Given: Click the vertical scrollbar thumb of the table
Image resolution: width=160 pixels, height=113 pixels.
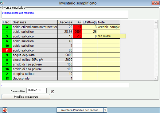Looking at the screenshot, I should (x=156, y=26).
